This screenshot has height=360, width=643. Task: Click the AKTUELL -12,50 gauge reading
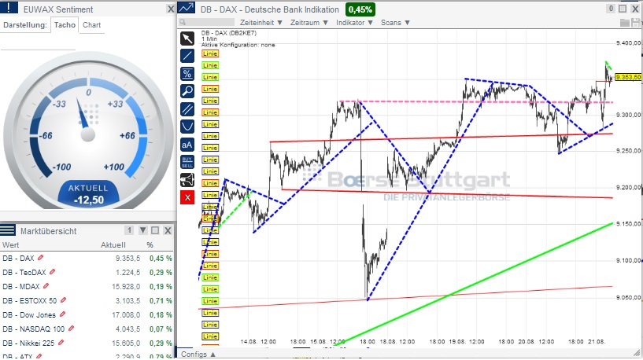click(89, 194)
